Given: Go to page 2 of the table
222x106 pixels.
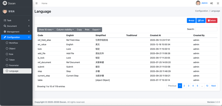Looking at the screenshot, I should (184, 86).
